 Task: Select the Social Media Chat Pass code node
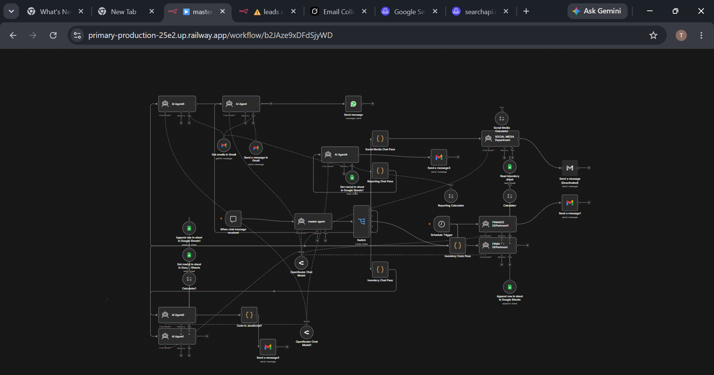click(x=380, y=139)
